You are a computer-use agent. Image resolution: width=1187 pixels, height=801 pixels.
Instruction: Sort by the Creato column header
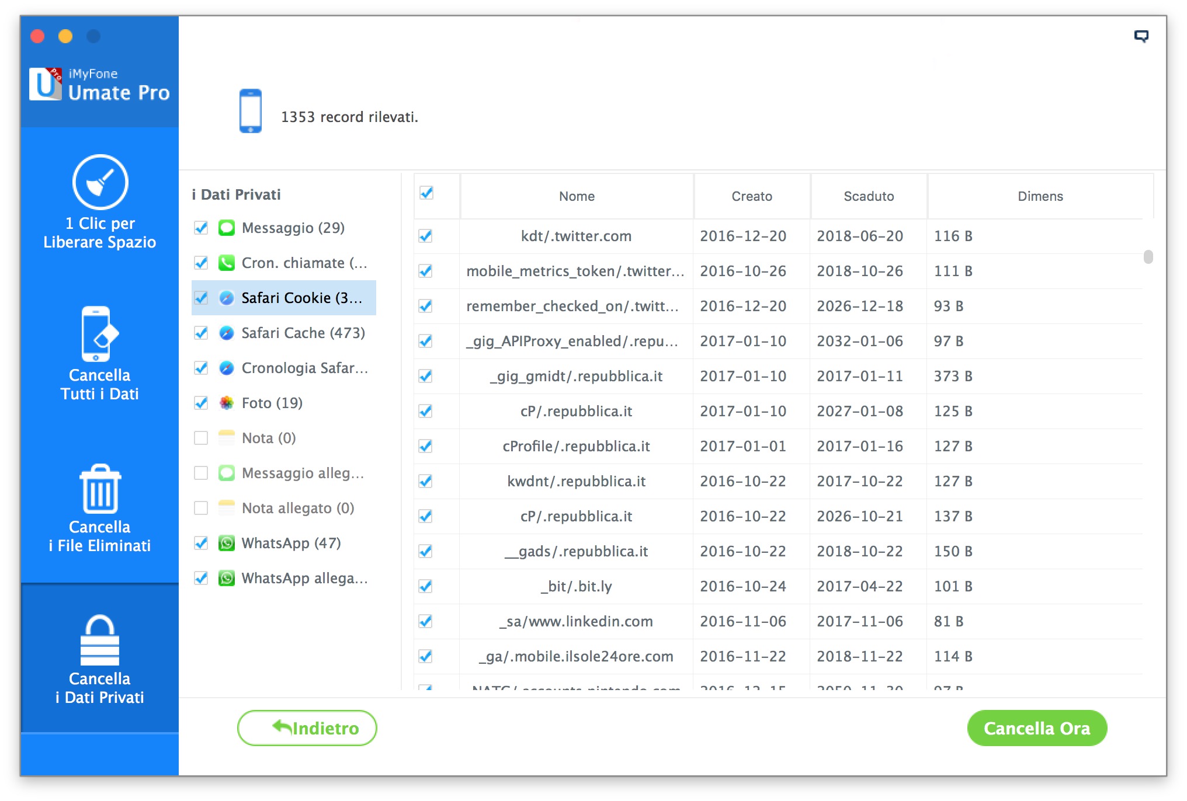pyautogui.click(x=752, y=196)
